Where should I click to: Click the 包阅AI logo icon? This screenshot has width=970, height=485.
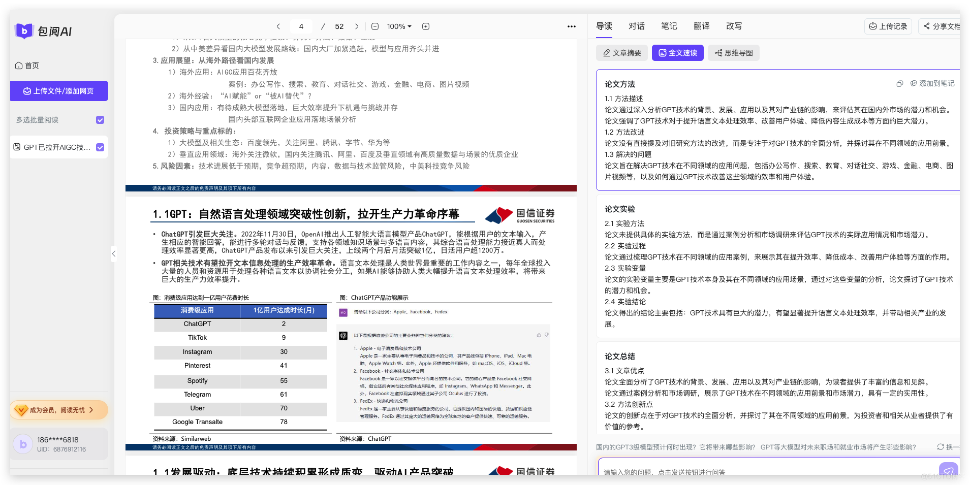[24, 31]
